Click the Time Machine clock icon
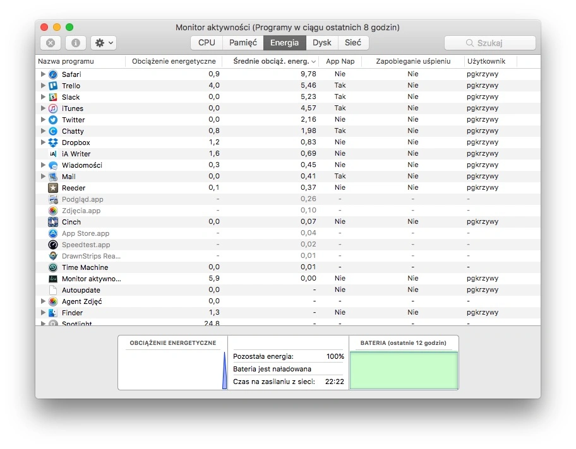Screen dimensions: 576x449 click(53, 268)
